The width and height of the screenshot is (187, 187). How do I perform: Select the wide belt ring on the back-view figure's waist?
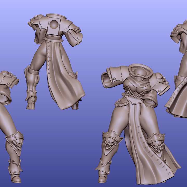(x=53, y=38)
